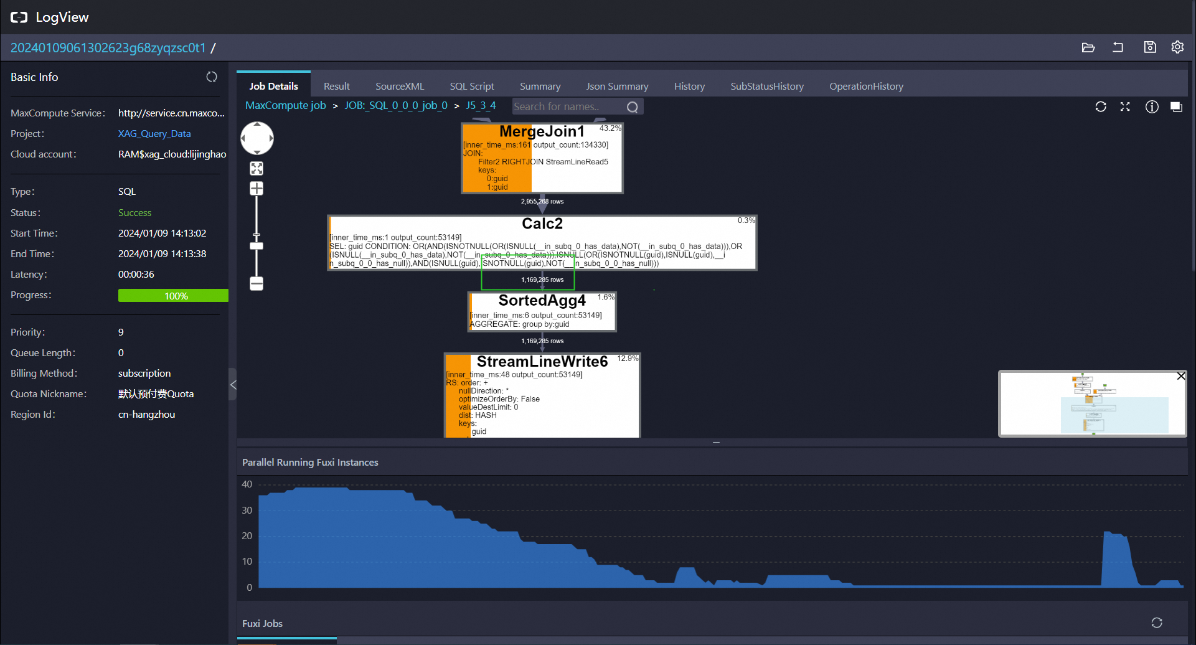Select the Calc2 node

point(542,242)
